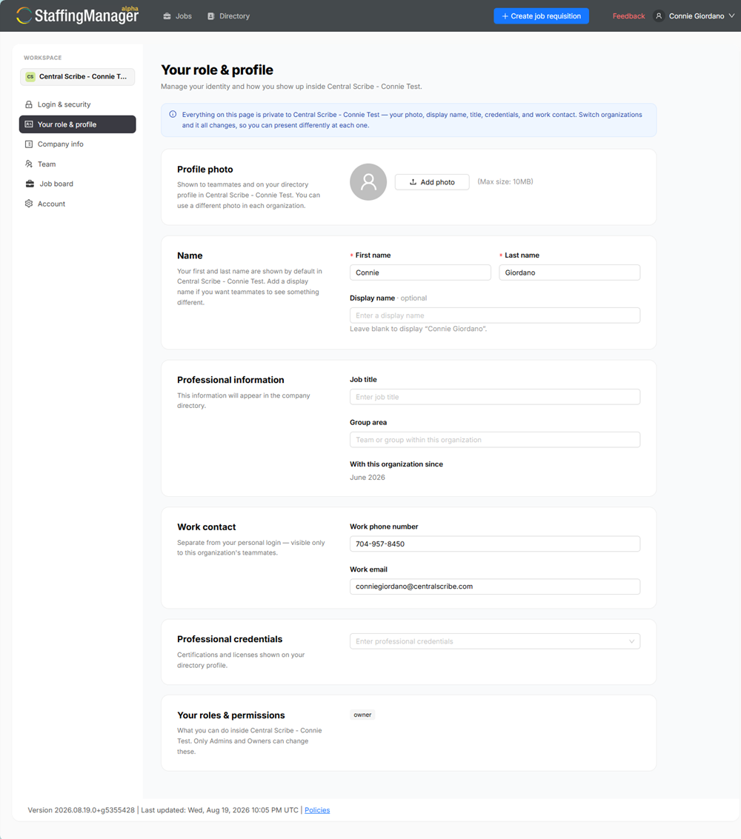The image size is (741, 839).
Task: Click the Work email input field
Action: click(x=495, y=586)
